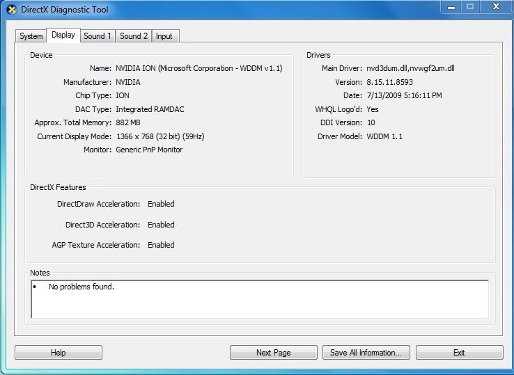Click the DAC Type value 'Integrated RAMDAC'

[x=150, y=109]
